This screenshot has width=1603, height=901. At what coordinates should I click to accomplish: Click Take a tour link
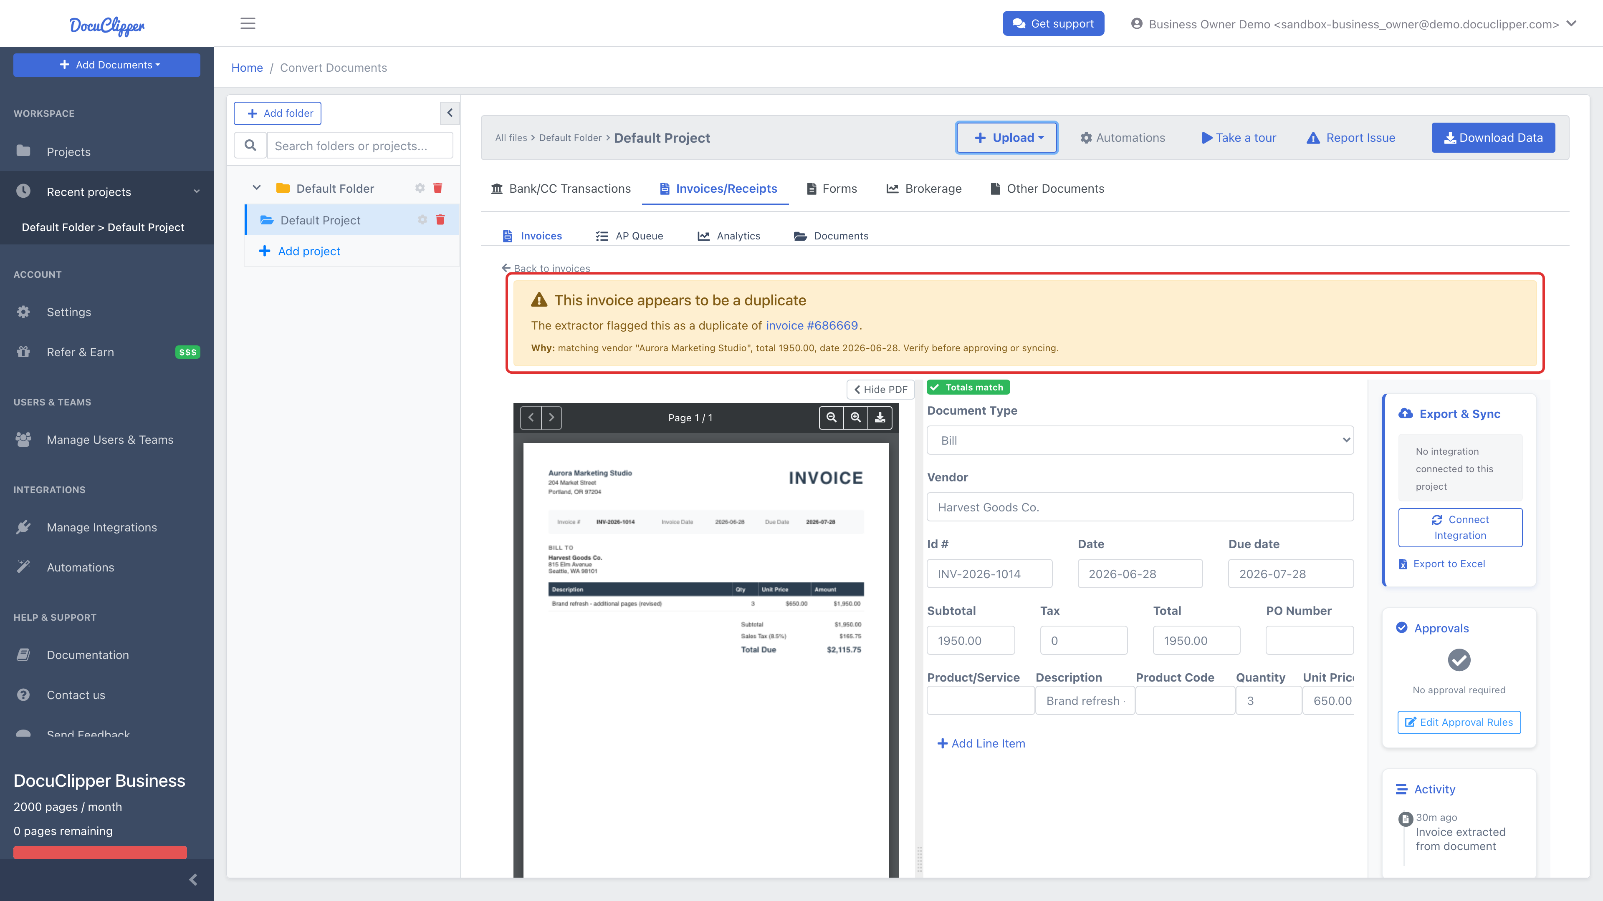1238,137
